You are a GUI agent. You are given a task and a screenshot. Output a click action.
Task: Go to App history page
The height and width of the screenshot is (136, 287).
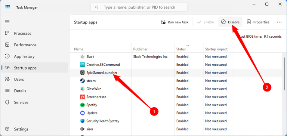[35, 56]
